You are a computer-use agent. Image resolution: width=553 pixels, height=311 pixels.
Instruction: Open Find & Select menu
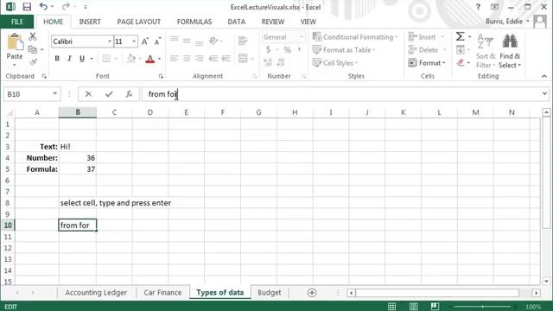coord(510,51)
